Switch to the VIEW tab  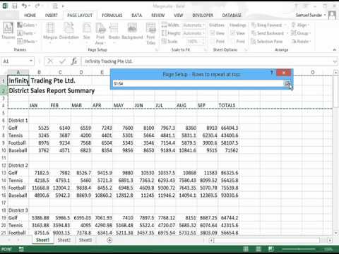coord(178,16)
